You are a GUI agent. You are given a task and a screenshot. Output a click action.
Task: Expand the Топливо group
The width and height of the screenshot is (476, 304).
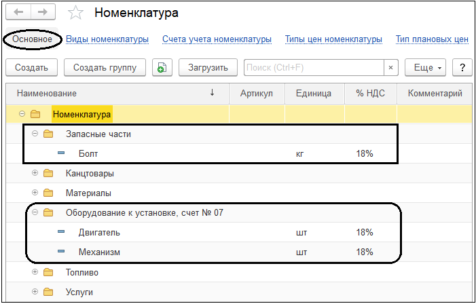coord(35,272)
